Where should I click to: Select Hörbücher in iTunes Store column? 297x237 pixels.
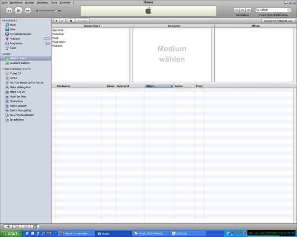coord(58,34)
